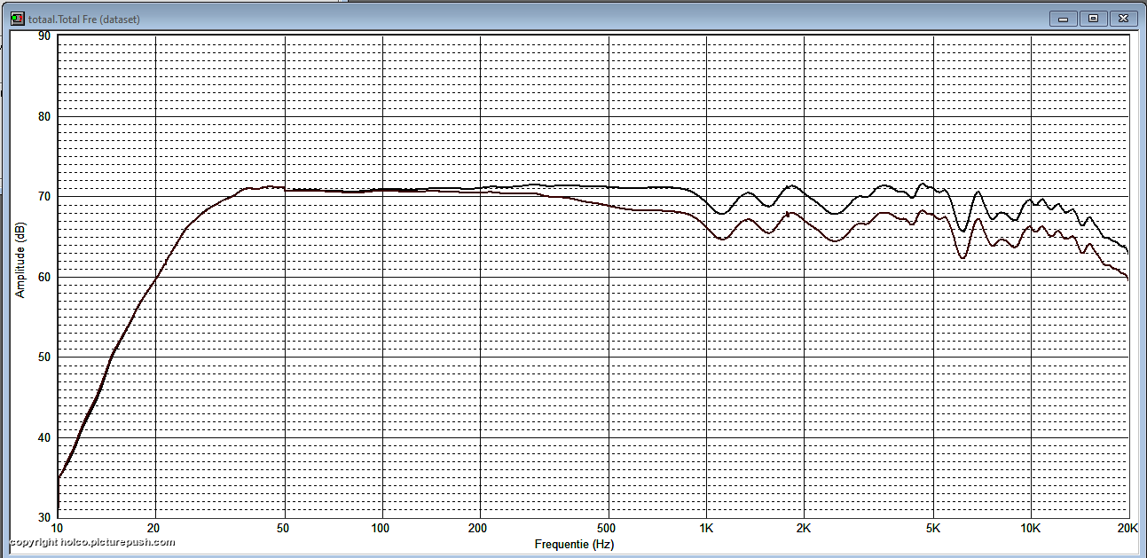Select the 'Amplitude (dB)' vertical axis label

[x=20, y=260]
